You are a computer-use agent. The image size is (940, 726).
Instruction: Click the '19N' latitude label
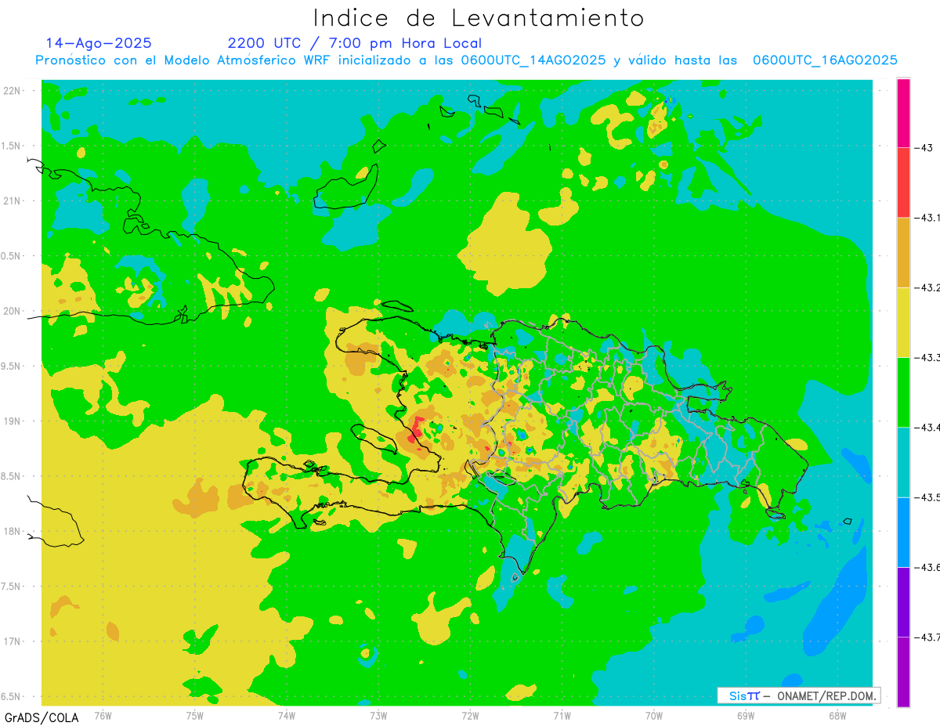pyautogui.click(x=13, y=421)
